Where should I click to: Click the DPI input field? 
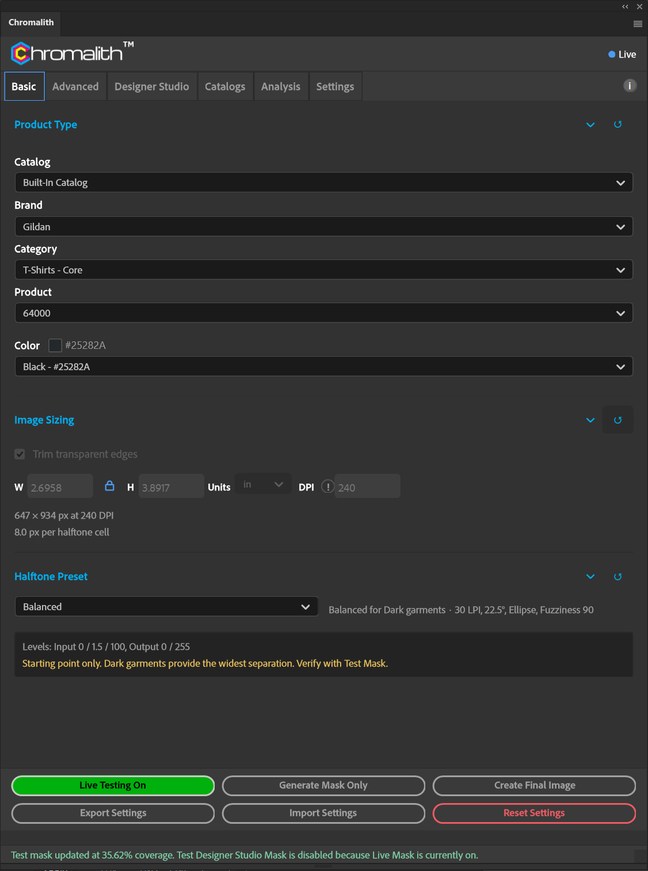coord(367,486)
